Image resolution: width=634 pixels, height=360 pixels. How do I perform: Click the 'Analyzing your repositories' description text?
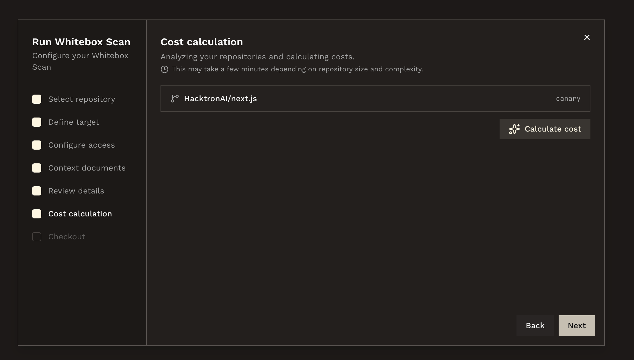(x=257, y=57)
